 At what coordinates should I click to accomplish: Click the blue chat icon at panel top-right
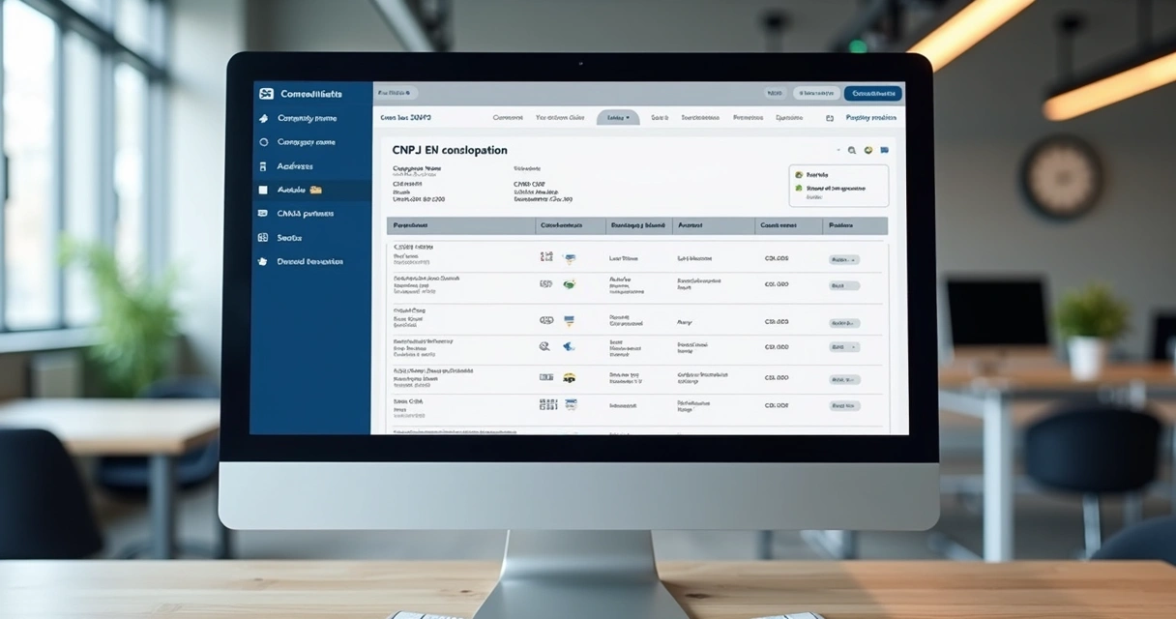(x=884, y=151)
